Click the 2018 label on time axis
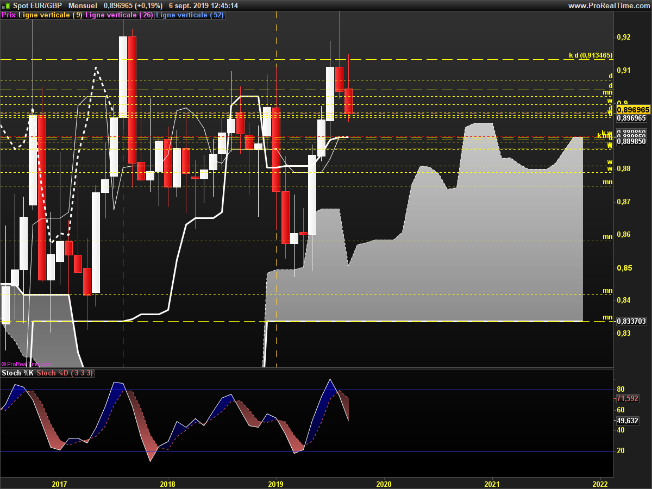Viewport: 652px width, 489px height. [167, 484]
